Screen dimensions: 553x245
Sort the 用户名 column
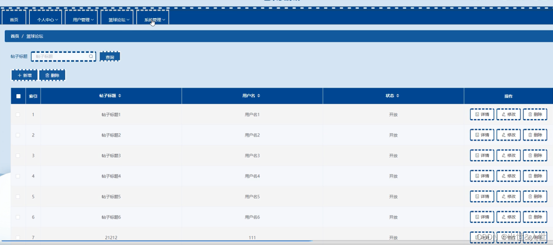pyautogui.click(x=259, y=96)
